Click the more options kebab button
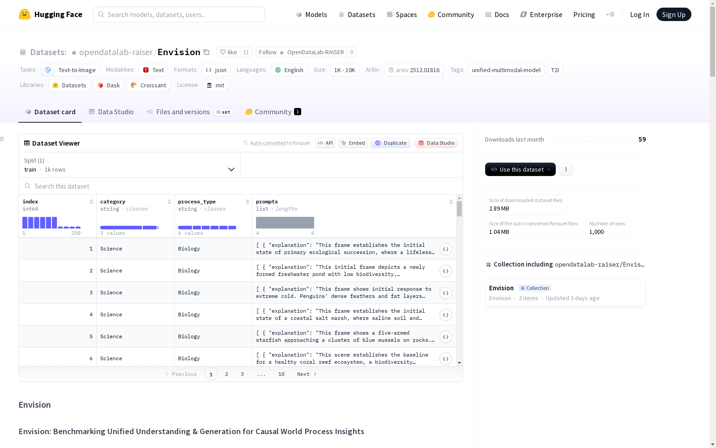 566,169
